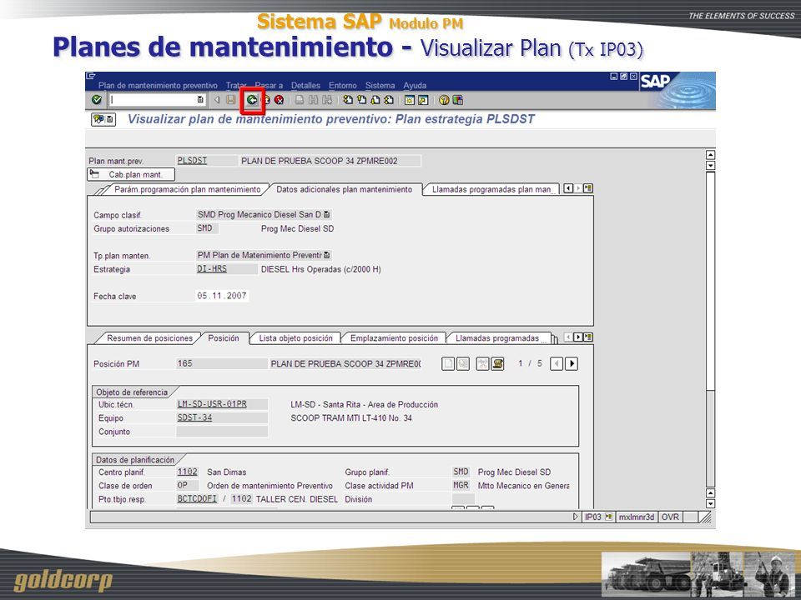Open the Tratar menu
801x600 pixels.
[236, 85]
